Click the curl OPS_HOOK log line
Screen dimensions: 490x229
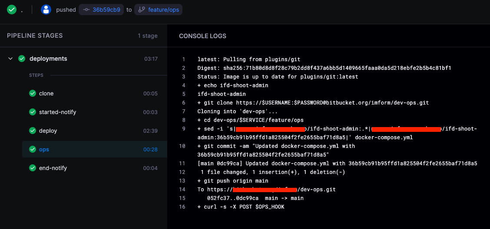[x=241, y=207]
